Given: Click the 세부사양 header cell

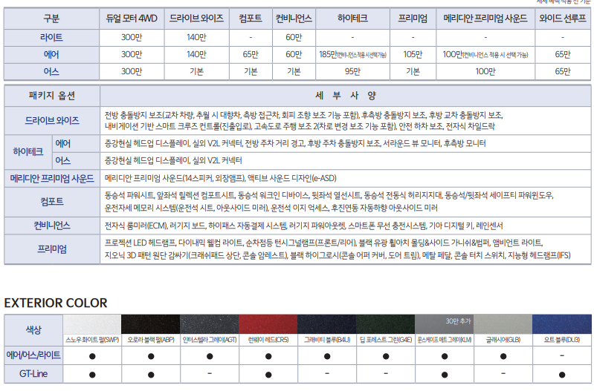Looking at the screenshot, I should (x=346, y=96).
